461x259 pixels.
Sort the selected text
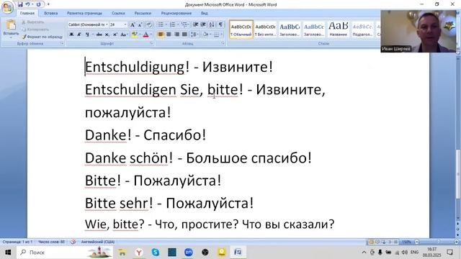pyautogui.click(x=212, y=24)
